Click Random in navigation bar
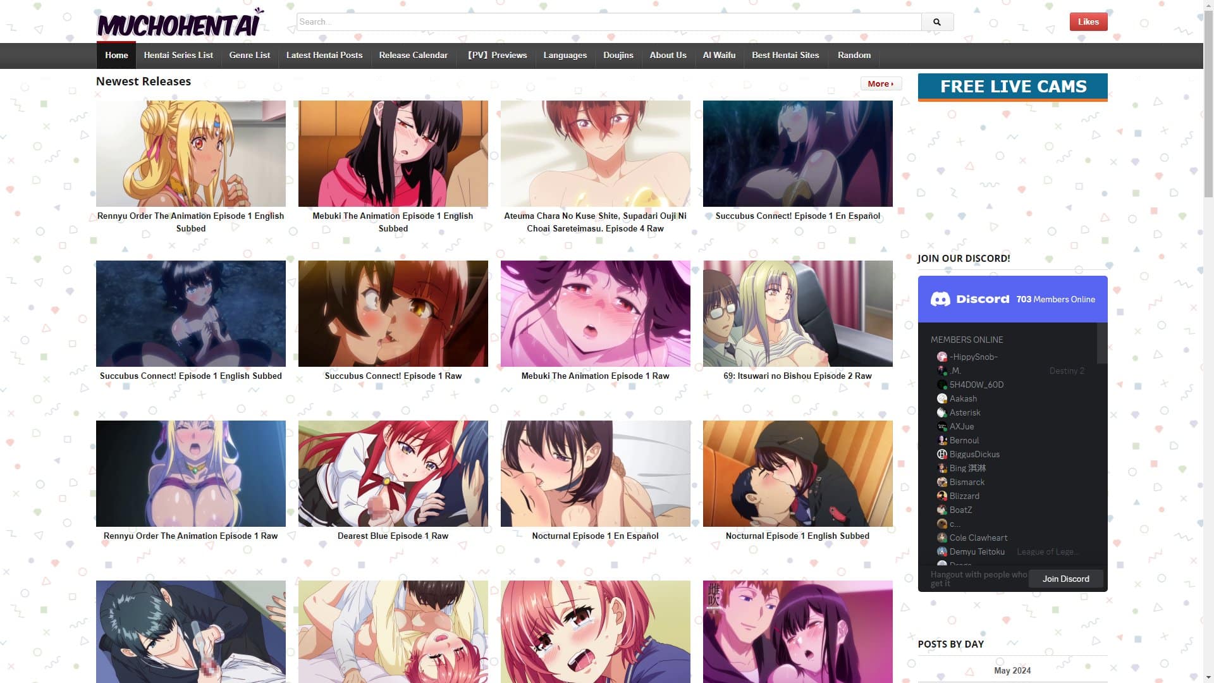This screenshot has height=683, width=1214. (854, 56)
